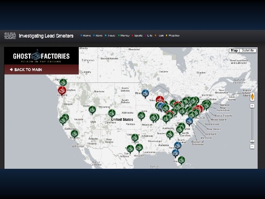The width and height of the screenshot is (265, 199).
Task: Click the Nebraska label on map
Action: tap(128, 112)
